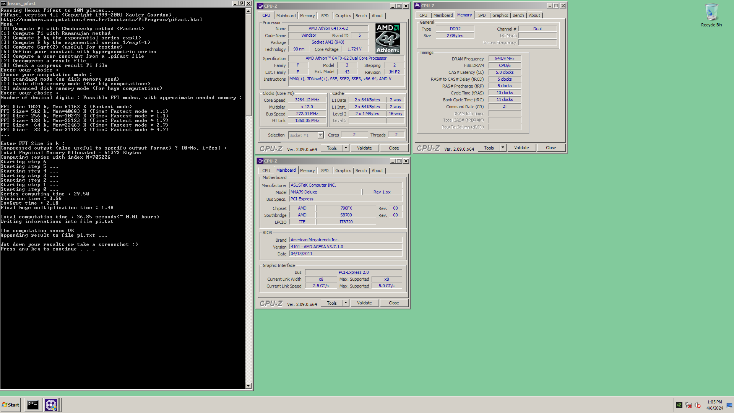
Task: Click Tools button in Memory window
Action: [x=489, y=148]
